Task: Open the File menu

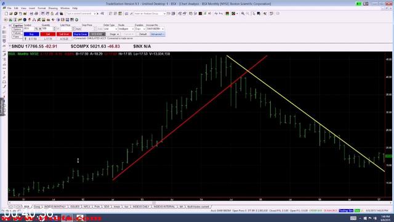Action: (9, 8)
